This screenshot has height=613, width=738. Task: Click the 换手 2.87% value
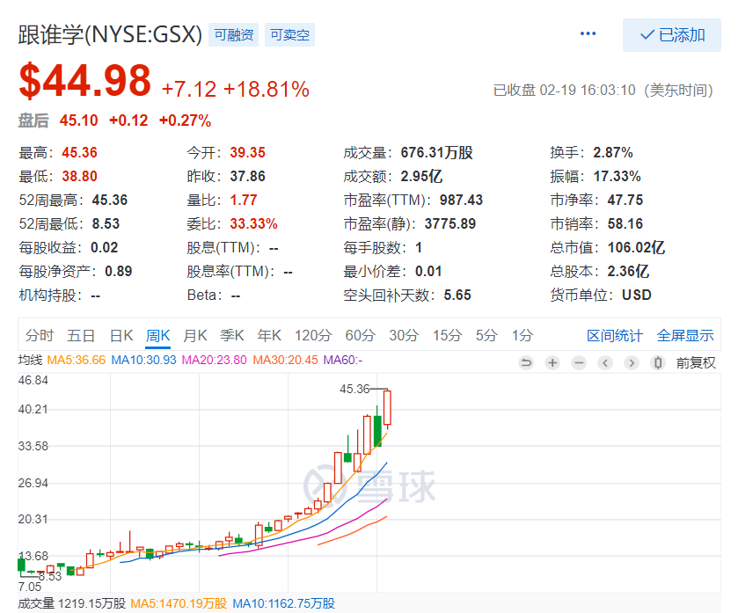coord(613,153)
